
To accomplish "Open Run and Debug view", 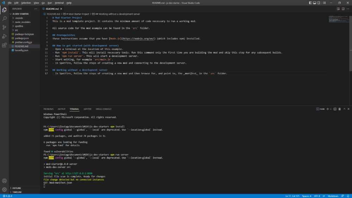I will (4, 36).
